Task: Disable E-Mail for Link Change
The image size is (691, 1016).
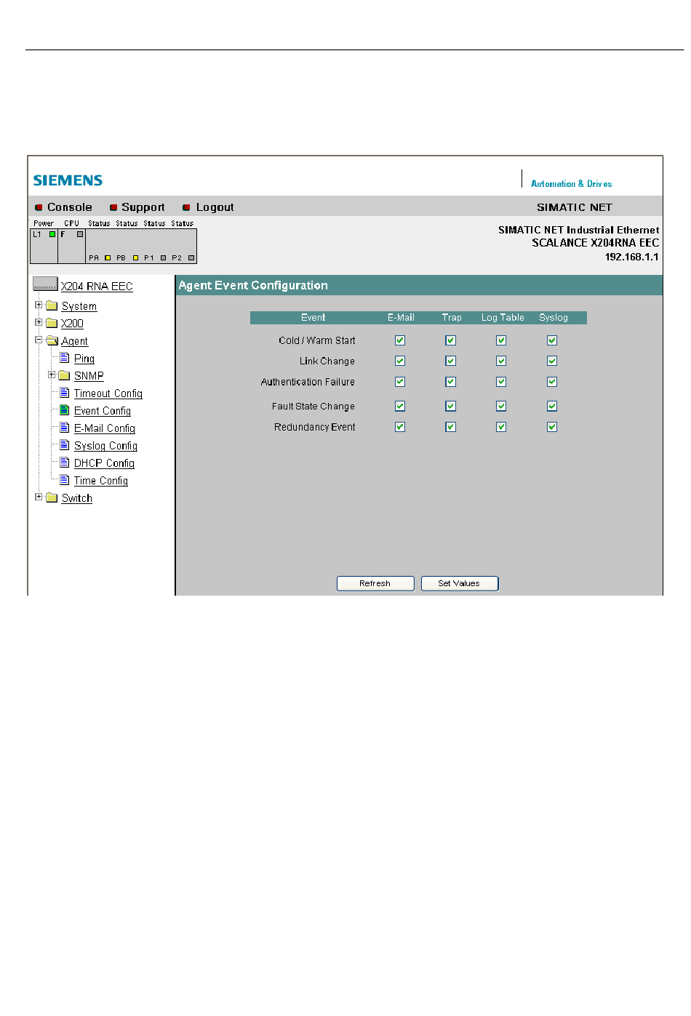Action: (x=400, y=361)
